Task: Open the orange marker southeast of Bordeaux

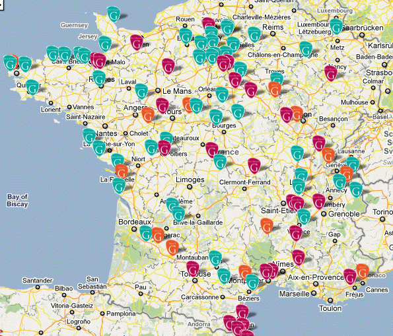Action: pyautogui.click(x=172, y=248)
